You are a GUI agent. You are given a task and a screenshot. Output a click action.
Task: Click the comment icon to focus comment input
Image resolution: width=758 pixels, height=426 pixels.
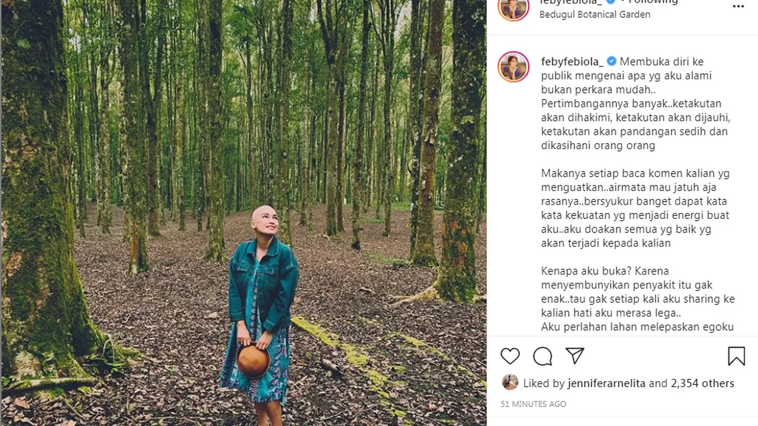coord(542,356)
